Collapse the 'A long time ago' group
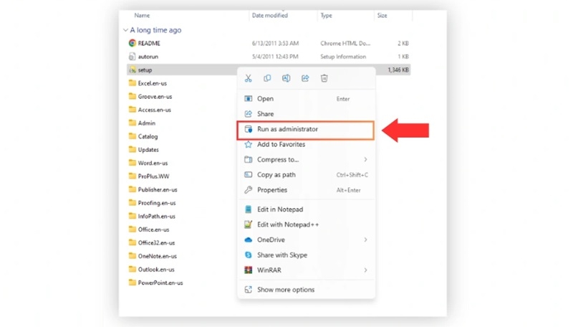 (x=125, y=30)
